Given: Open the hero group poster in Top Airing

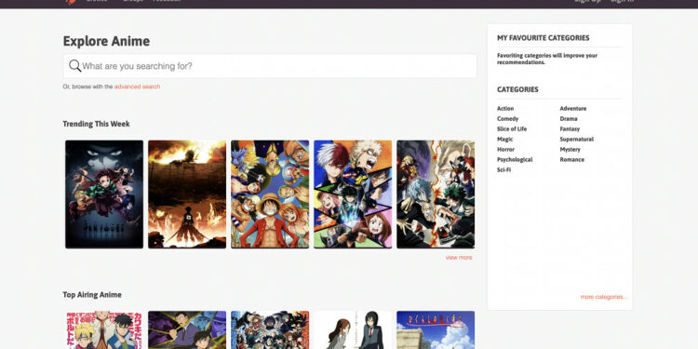Looking at the screenshot, I should pos(270,329).
